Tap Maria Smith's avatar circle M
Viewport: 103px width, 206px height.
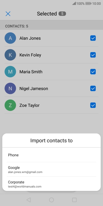tap(10, 72)
